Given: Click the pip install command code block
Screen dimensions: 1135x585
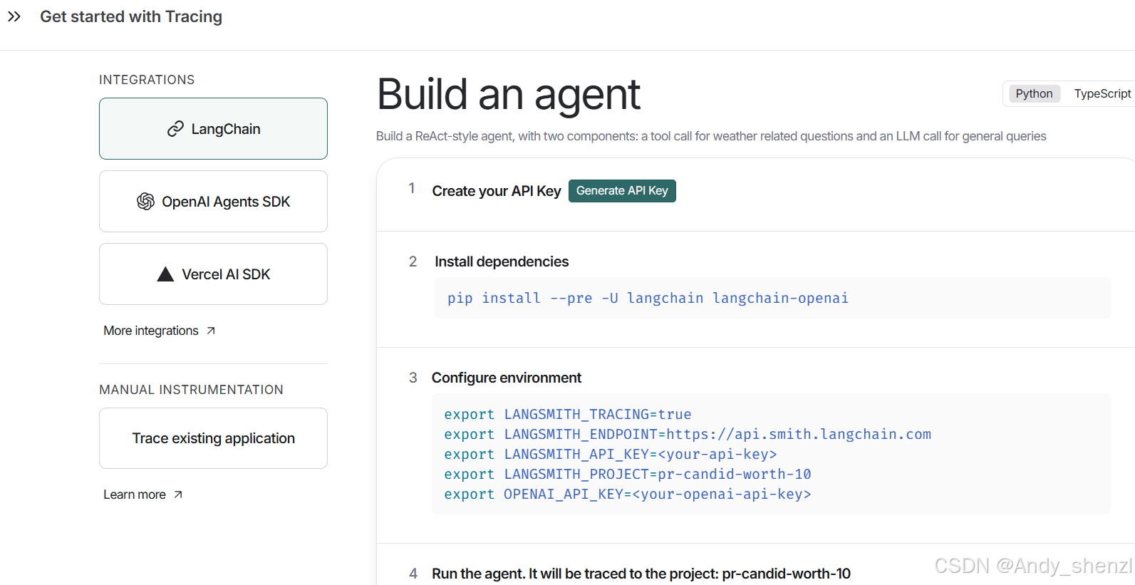Looking at the screenshot, I should click(x=772, y=298).
